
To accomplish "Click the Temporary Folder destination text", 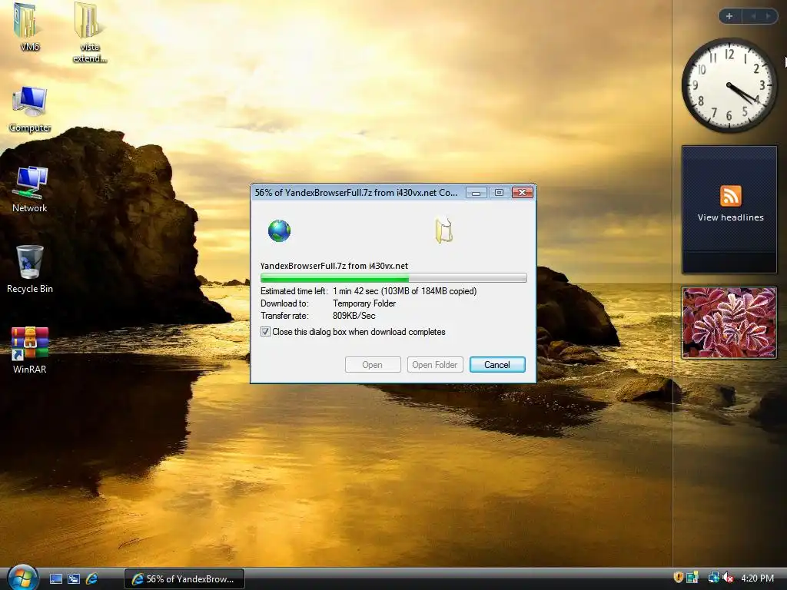I will point(364,303).
